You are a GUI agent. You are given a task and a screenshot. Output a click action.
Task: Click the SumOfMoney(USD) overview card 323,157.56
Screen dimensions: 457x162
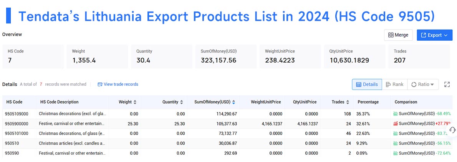coord(226,56)
